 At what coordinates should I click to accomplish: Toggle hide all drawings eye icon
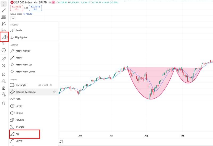4,94
